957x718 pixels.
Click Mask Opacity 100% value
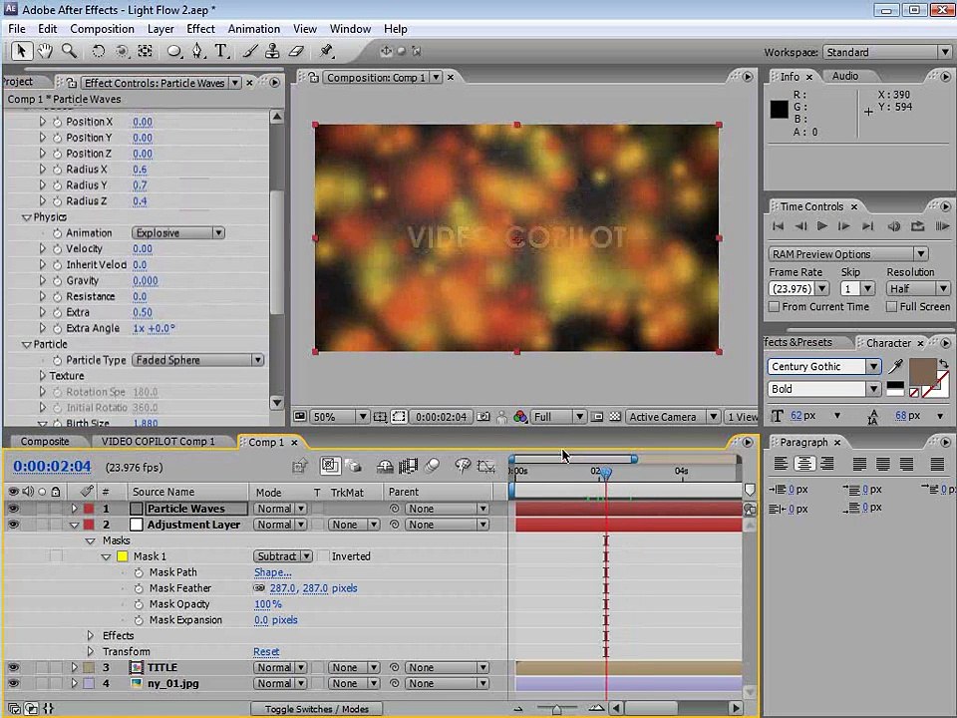point(268,604)
